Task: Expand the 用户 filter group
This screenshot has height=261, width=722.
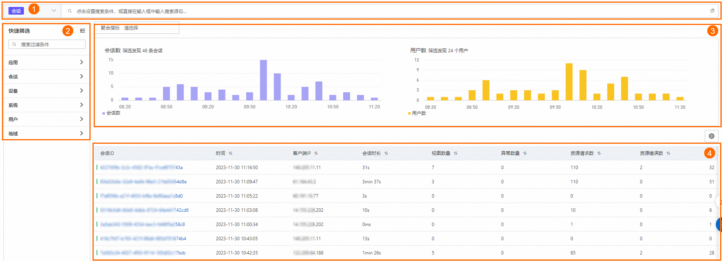Action: 46,119
